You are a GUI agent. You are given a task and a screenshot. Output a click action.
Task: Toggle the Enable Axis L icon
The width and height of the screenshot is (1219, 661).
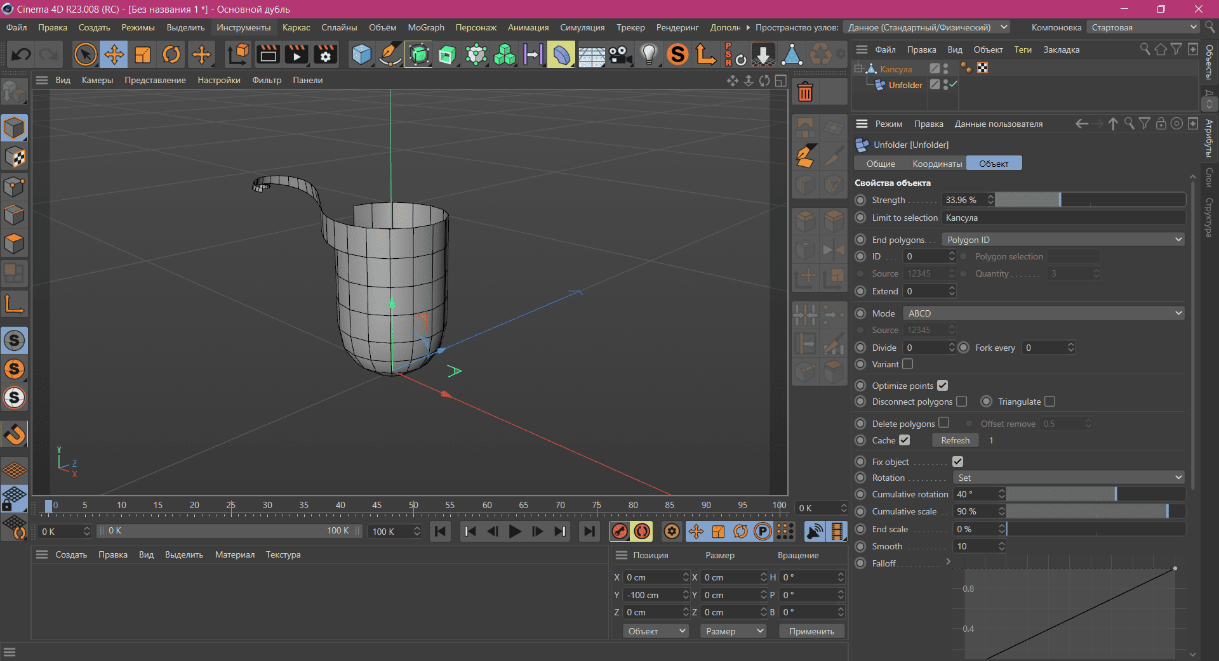tap(14, 304)
